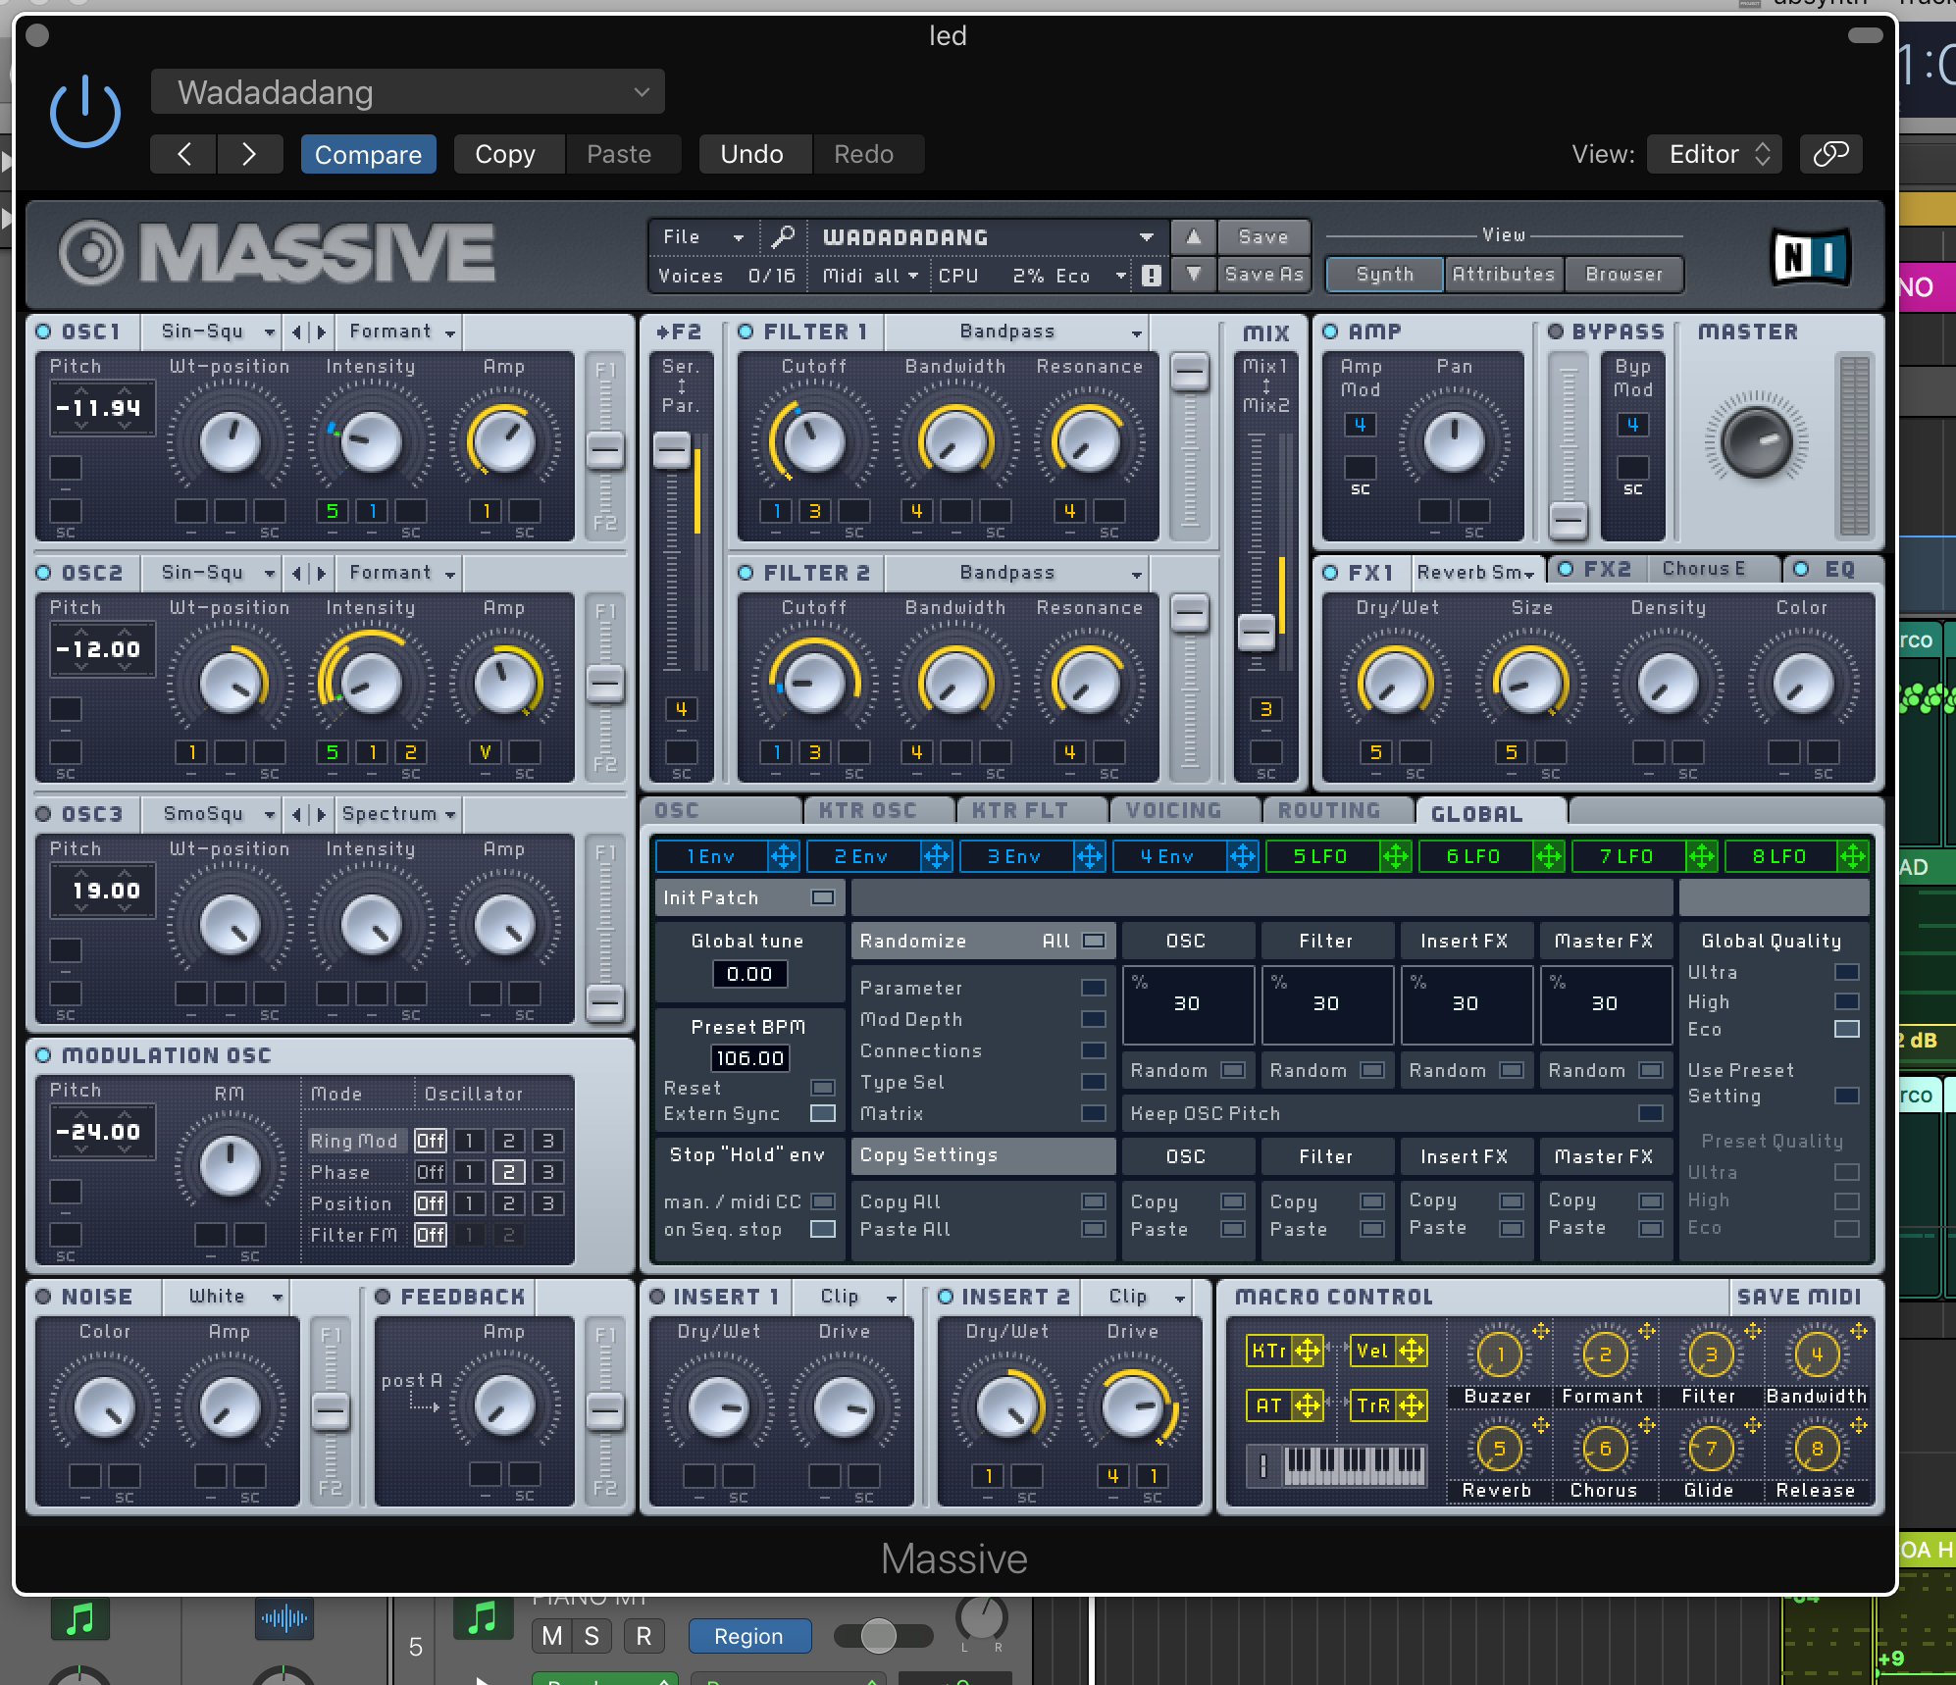Open the Wadadadang preset dropdown
This screenshot has height=1685, width=1956.
click(407, 92)
